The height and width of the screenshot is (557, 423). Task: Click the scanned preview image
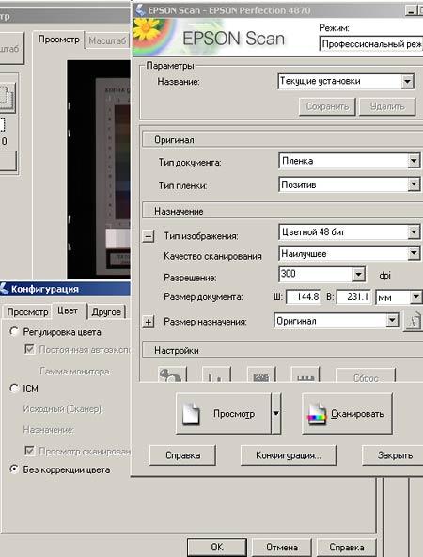tap(99, 169)
